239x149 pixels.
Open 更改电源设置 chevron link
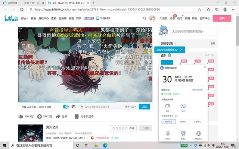(198, 90)
